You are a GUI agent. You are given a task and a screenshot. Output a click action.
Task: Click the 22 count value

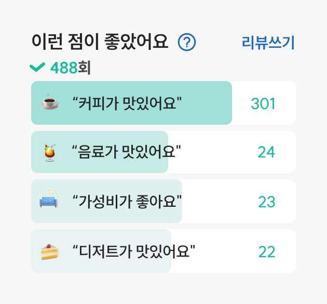[267, 252]
